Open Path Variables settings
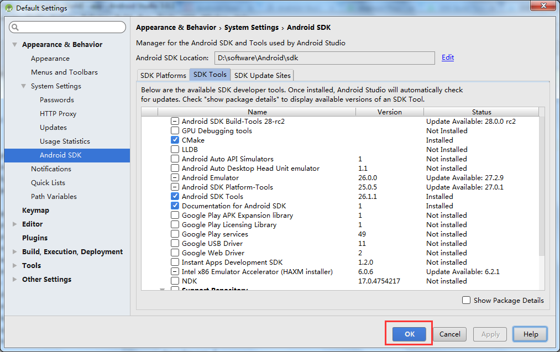 pyautogui.click(x=54, y=197)
